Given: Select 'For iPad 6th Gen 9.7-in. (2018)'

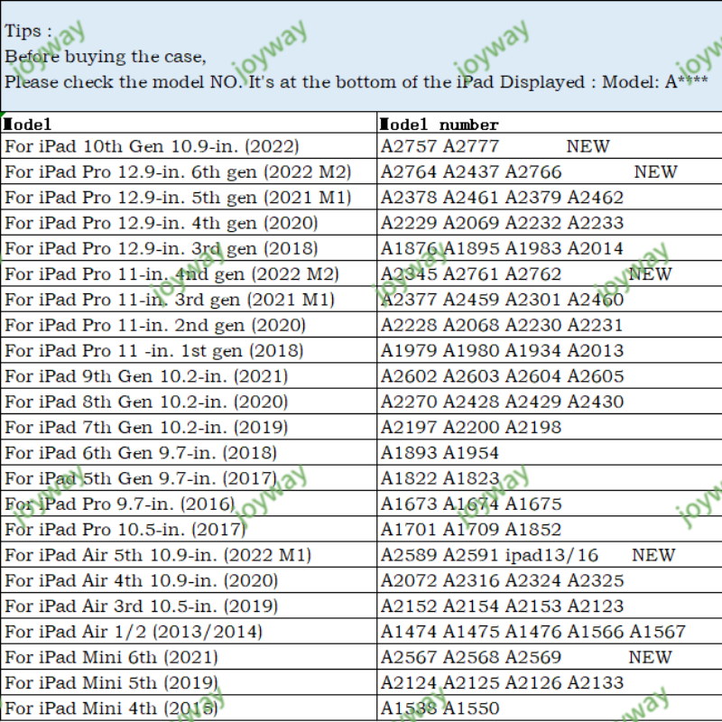Looking at the screenshot, I should coord(189,453).
